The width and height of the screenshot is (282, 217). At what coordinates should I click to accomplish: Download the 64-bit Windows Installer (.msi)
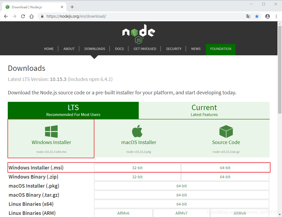[225, 168]
